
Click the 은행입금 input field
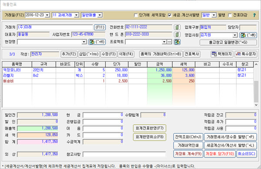(103, 122)
